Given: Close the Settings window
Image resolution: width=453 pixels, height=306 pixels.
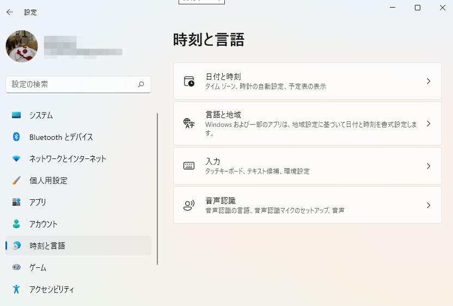Looking at the screenshot, I should coord(442,8).
